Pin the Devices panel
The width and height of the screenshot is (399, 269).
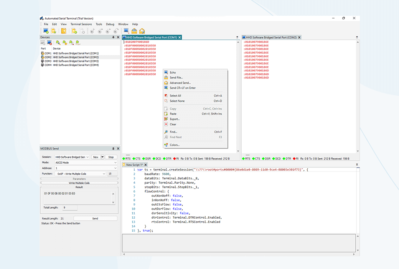(x=113, y=37)
